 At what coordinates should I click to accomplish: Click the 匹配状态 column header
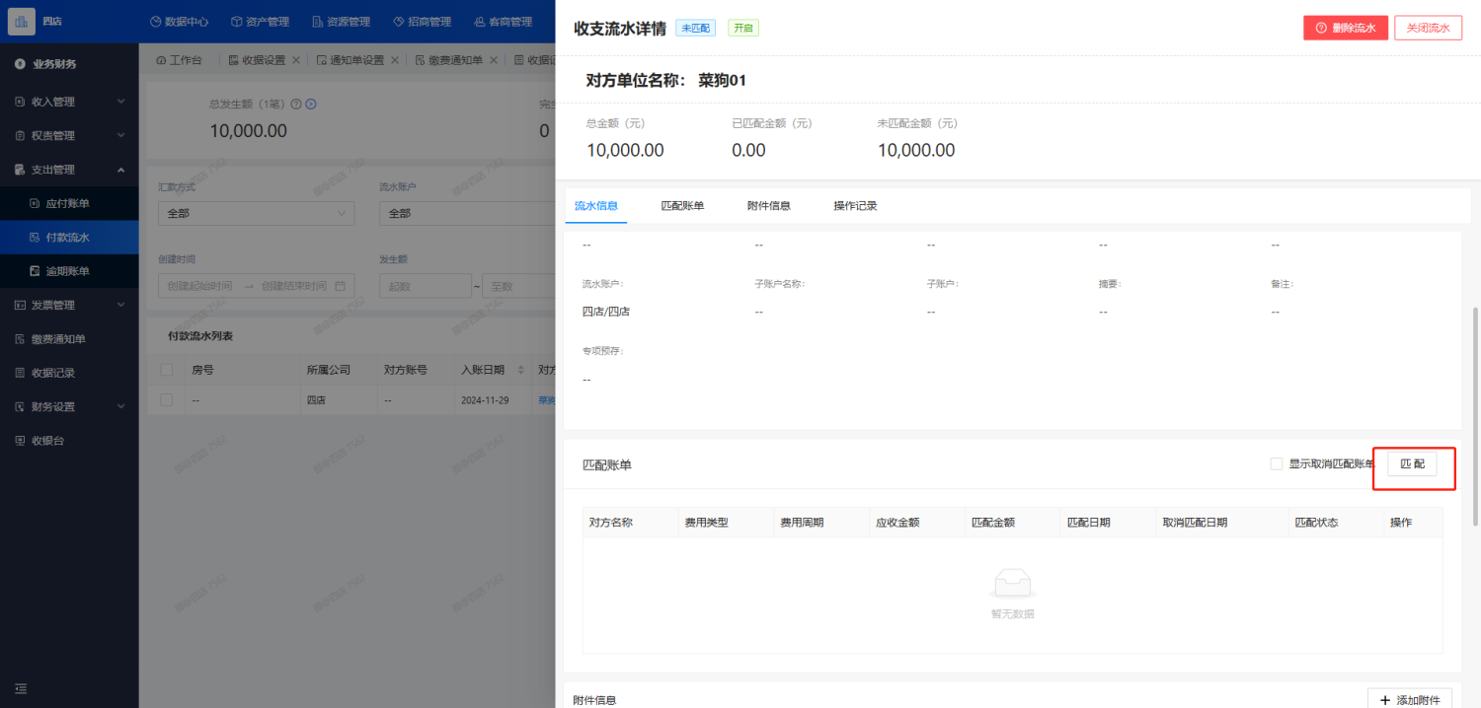click(1316, 523)
